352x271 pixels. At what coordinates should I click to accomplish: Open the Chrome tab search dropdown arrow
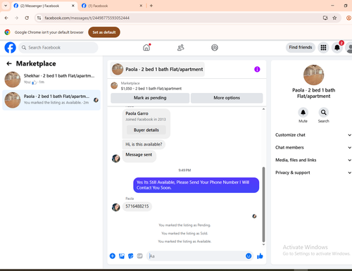point(6,6)
